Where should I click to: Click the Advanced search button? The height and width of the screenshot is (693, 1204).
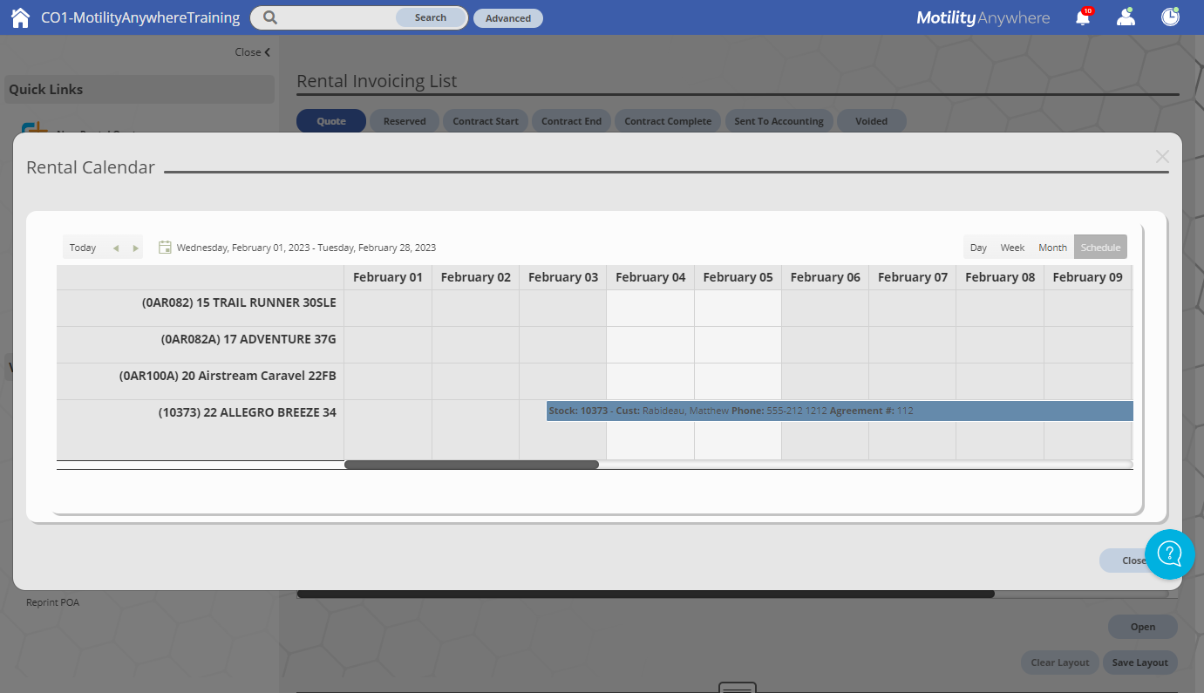508,18
